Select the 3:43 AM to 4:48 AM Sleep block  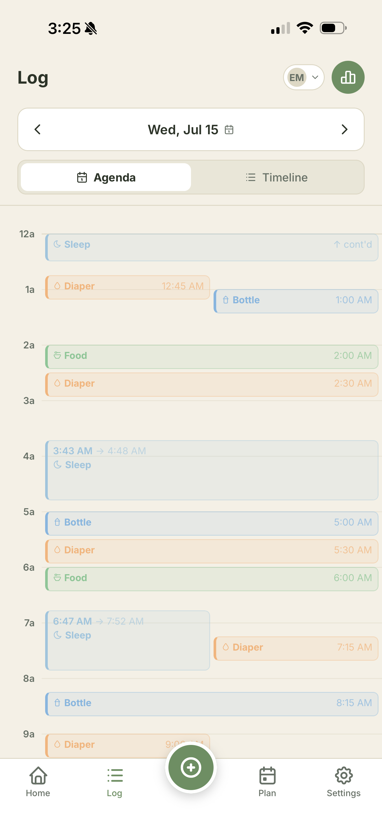tap(212, 470)
